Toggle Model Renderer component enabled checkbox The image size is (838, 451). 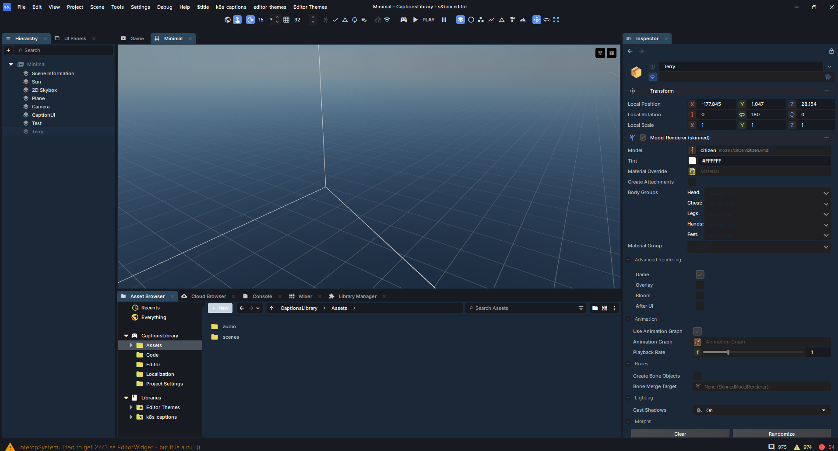pos(643,138)
